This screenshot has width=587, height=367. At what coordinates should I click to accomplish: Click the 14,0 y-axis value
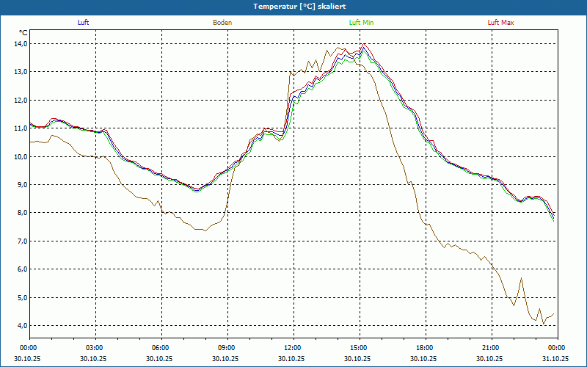(21, 44)
